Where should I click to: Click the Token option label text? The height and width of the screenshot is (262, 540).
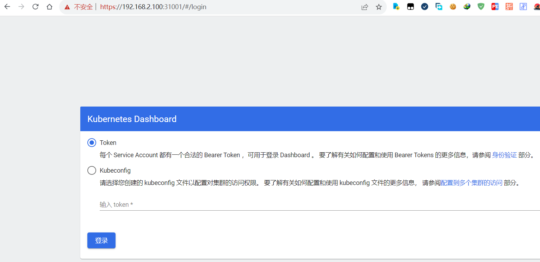coord(108,143)
